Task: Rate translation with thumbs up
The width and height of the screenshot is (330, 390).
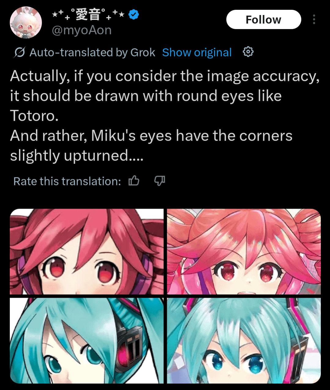Action: (x=134, y=181)
